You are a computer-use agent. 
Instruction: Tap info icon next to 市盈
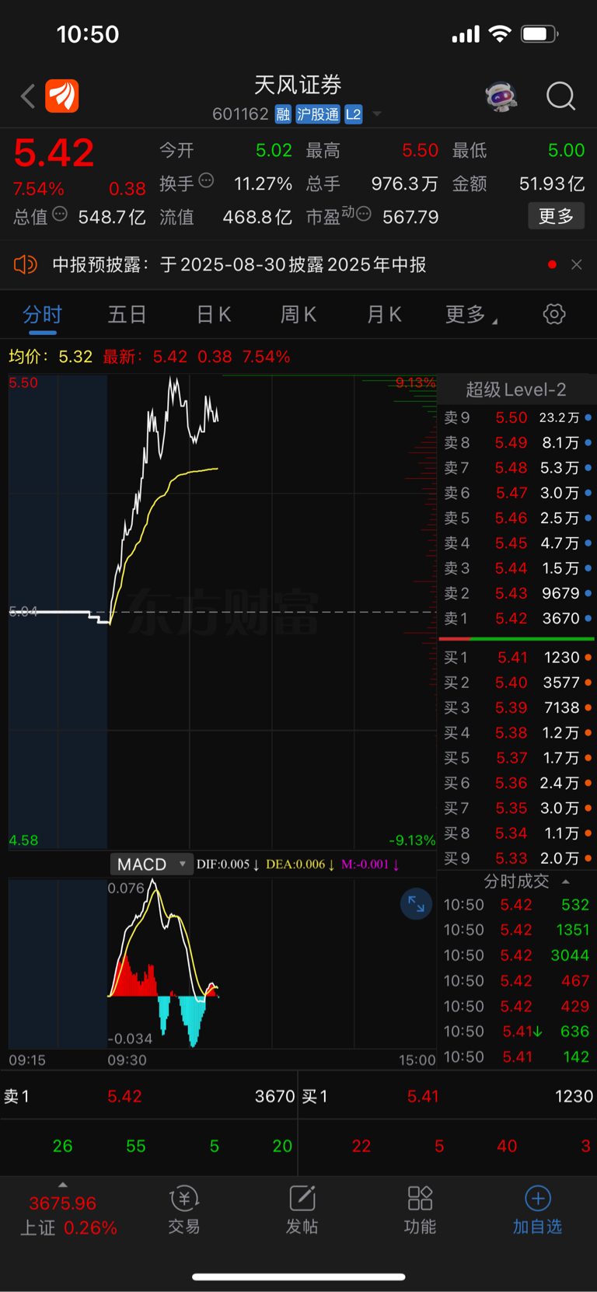click(x=364, y=214)
